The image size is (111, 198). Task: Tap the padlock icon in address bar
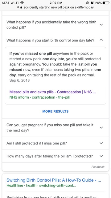tap(21, 7)
